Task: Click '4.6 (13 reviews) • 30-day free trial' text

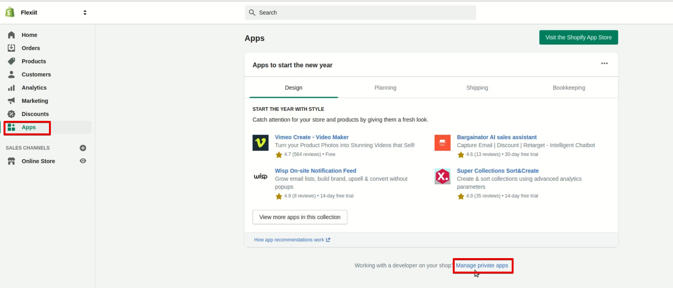Action: tap(502, 154)
